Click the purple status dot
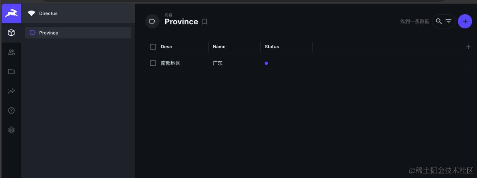The height and width of the screenshot is (178, 477). [x=266, y=63]
